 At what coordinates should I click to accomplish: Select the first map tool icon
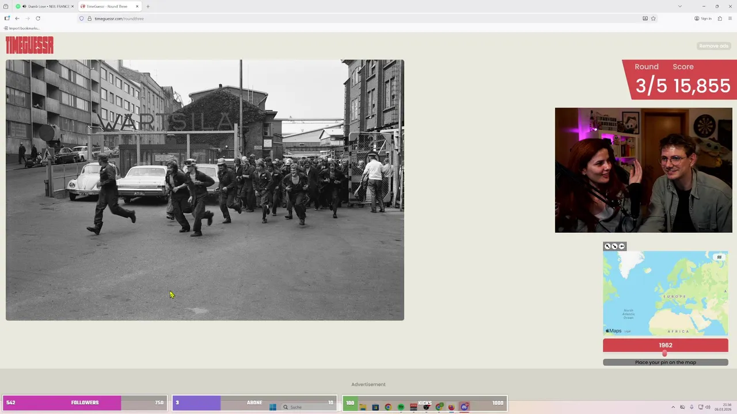(607, 246)
